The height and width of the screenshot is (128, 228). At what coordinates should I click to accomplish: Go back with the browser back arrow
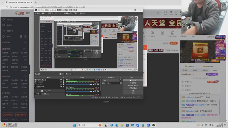coord(2,7)
